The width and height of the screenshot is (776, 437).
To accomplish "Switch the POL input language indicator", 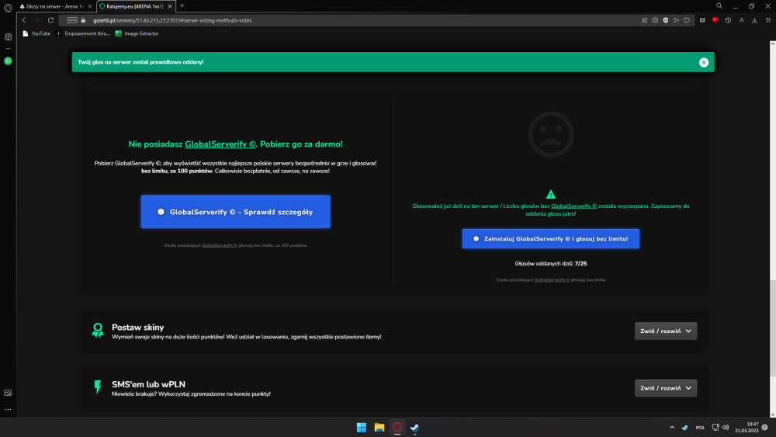I will tap(700, 428).
